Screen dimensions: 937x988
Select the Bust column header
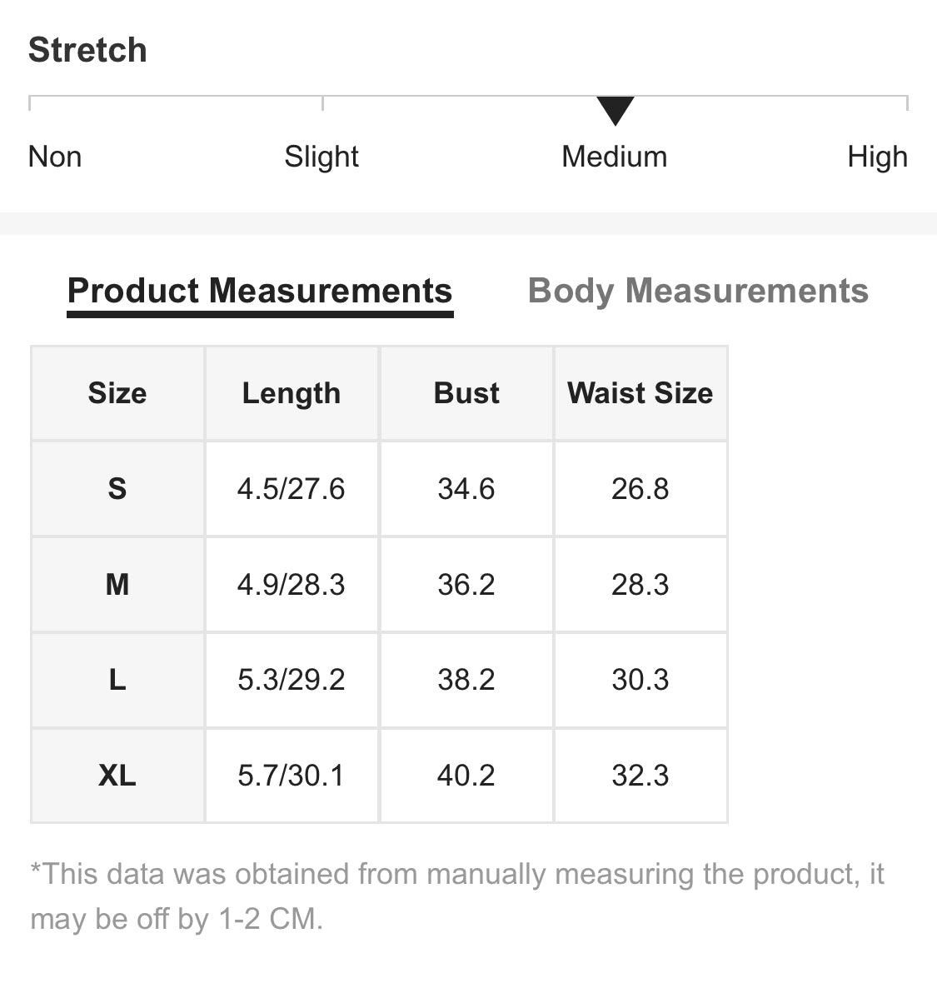point(466,393)
